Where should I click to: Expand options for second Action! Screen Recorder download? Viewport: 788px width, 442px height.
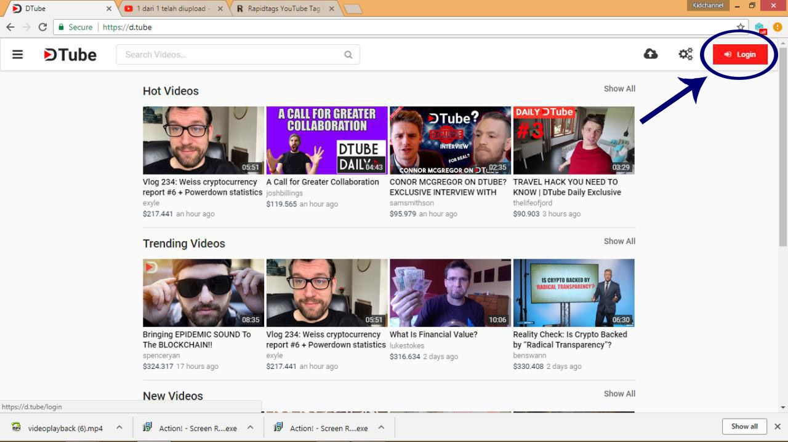(x=381, y=428)
